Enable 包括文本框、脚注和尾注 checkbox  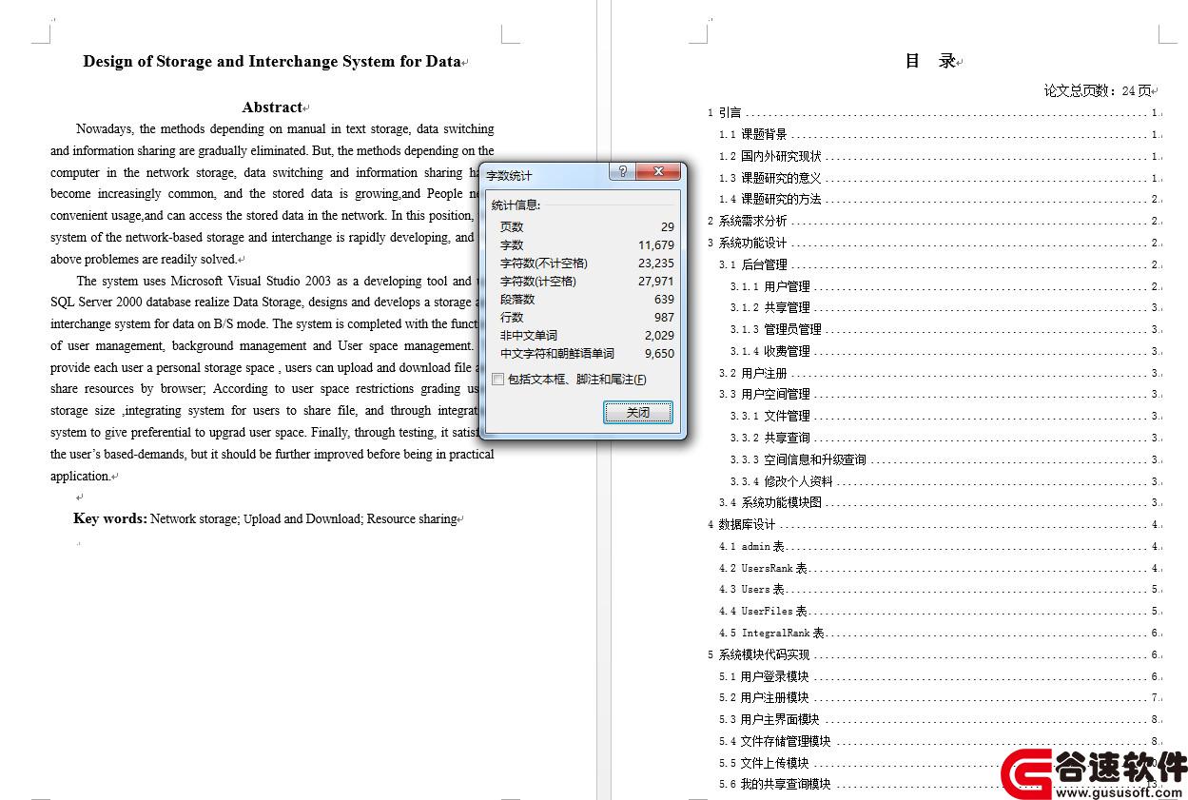[x=498, y=380]
